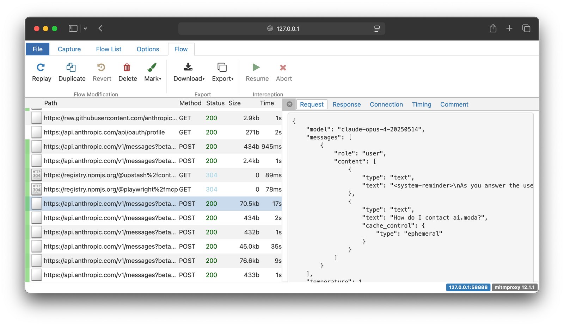This screenshot has height=326, width=564.
Task: Resume the intercepted flow
Action: pyautogui.click(x=256, y=72)
